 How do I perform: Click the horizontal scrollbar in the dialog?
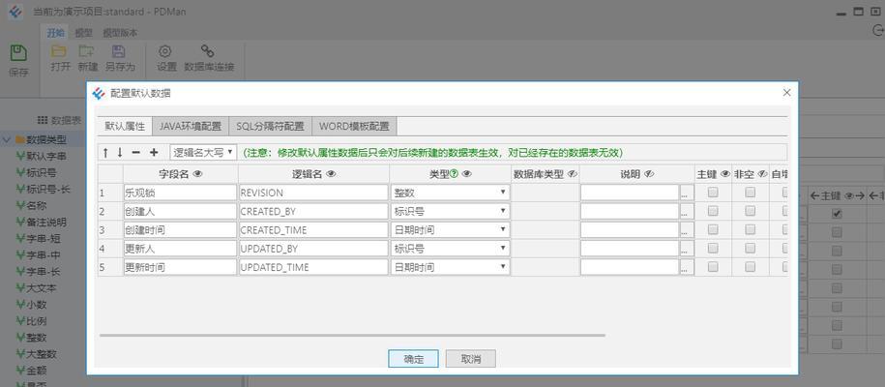(352, 335)
